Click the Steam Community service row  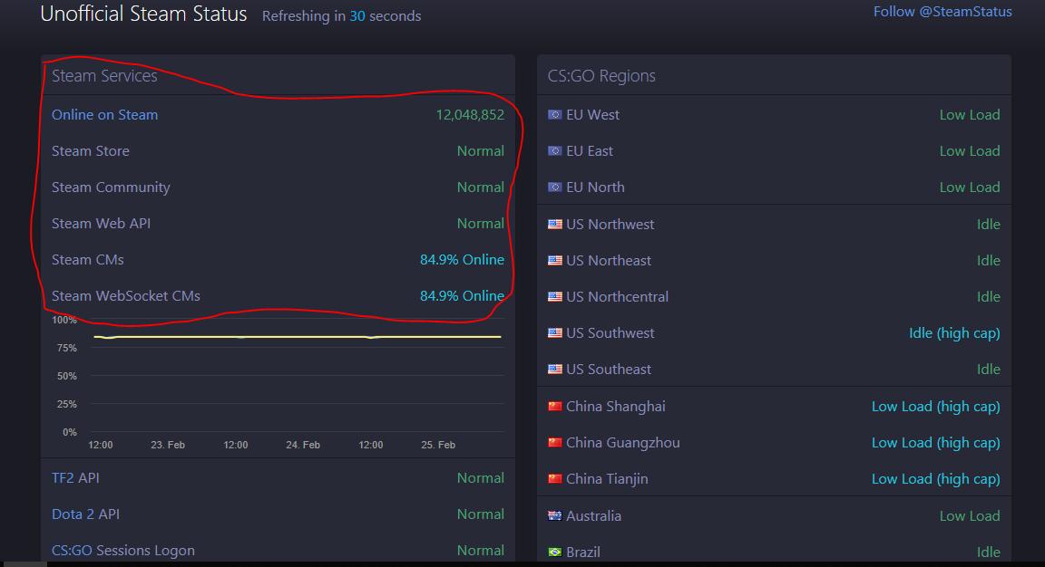click(111, 187)
